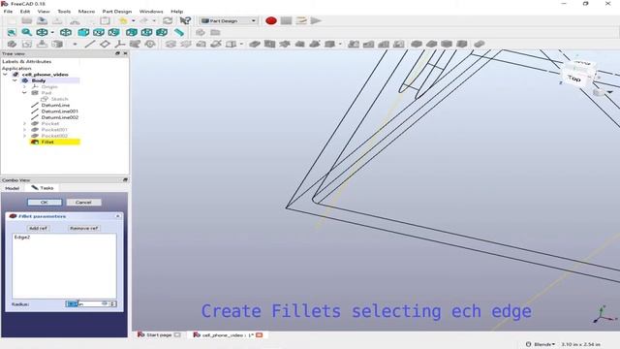Execute macro with the play icon
620x349 pixels.
click(316, 20)
